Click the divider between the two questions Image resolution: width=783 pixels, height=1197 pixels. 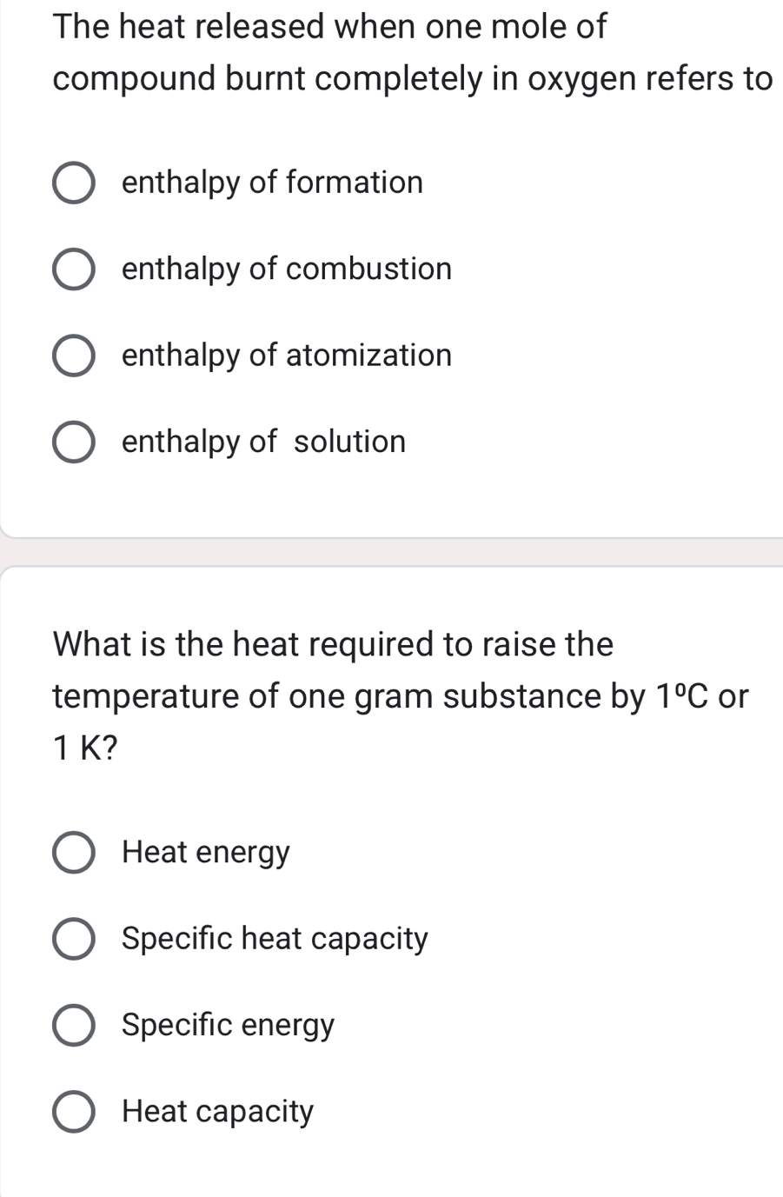coord(391,548)
